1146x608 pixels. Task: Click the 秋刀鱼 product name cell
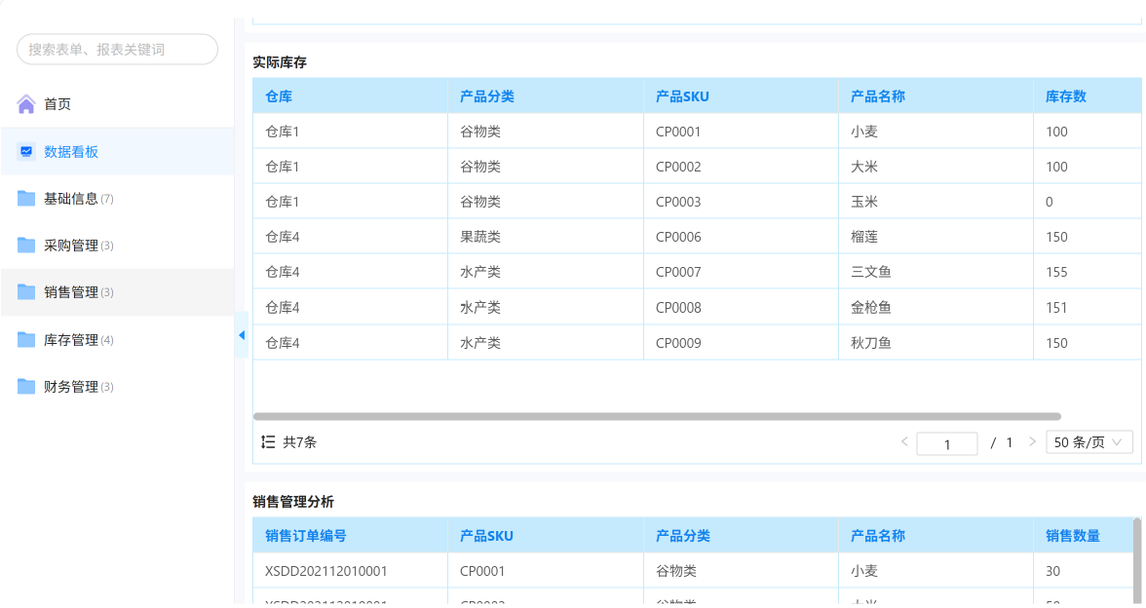[x=936, y=343]
